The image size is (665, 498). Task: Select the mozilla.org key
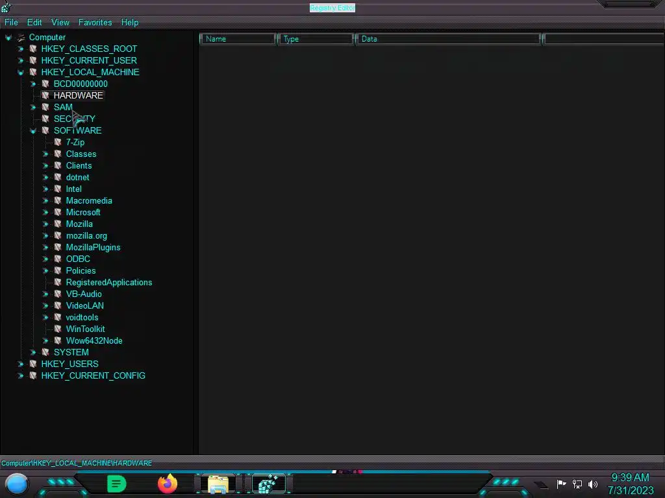86,236
